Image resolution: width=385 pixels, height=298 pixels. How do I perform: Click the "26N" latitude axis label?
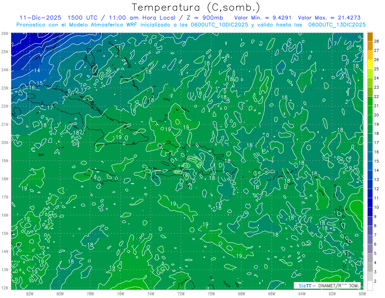pyautogui.click(x=4, y=33)
